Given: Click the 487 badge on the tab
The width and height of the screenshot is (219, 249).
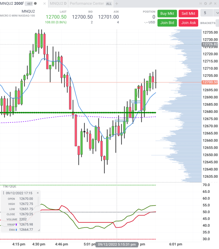Looking at the screenshot, I should point(30,4).
